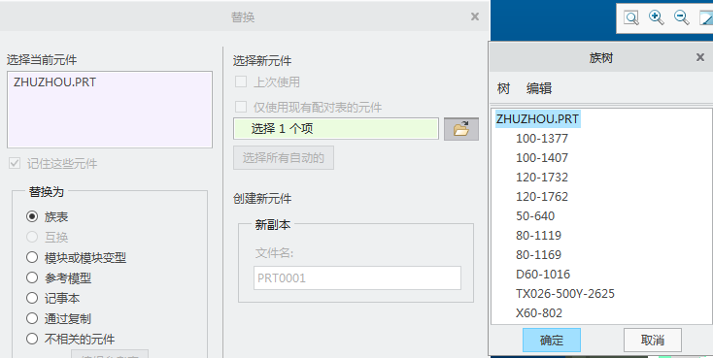Click the zoom in magnifier icon
Viewport: 713px width, 358px height.
(x=656, y=17)
